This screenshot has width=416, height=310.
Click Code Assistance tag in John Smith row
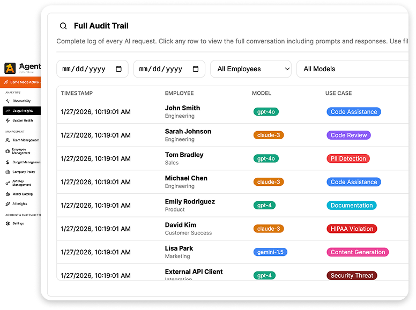click(354, 112)
